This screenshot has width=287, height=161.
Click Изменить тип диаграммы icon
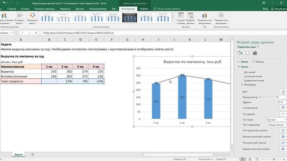(x=204, y=19)
